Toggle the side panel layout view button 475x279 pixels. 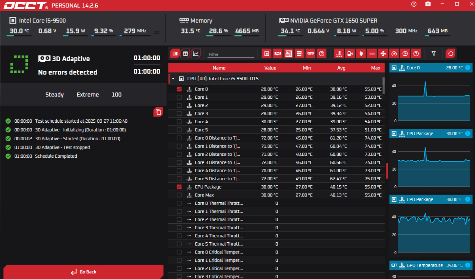click(175, 54)
